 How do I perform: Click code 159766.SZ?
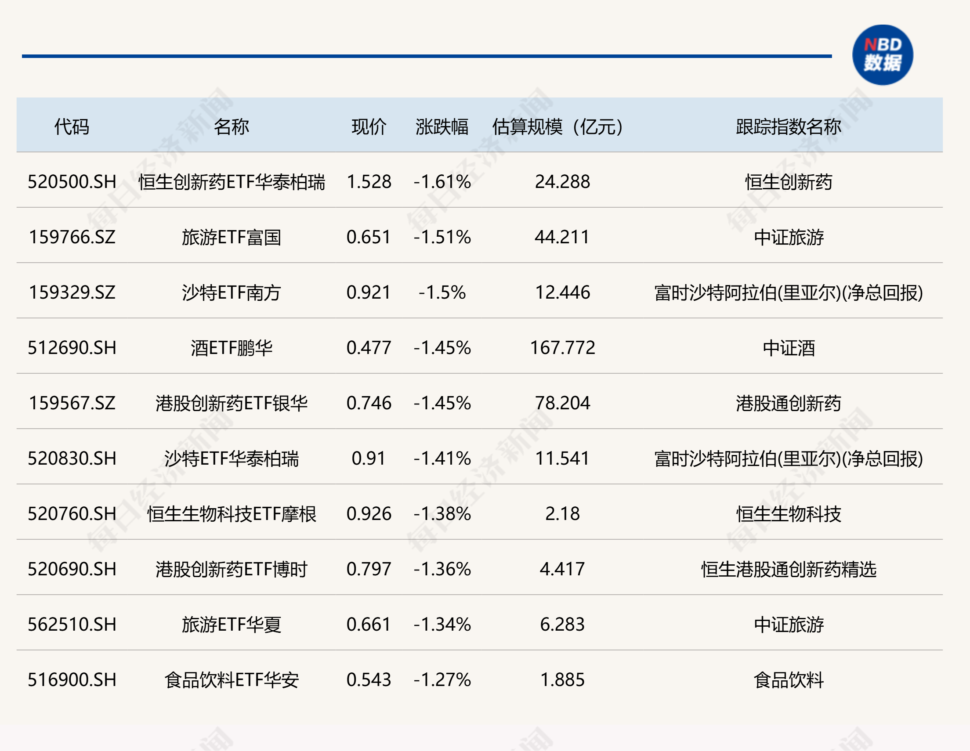pyautogui.click(x=72, y=237)
